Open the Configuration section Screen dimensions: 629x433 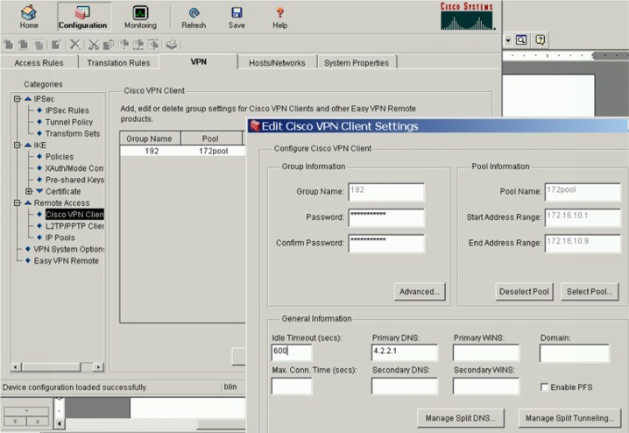pyautogui.click(x=82, y=18)
